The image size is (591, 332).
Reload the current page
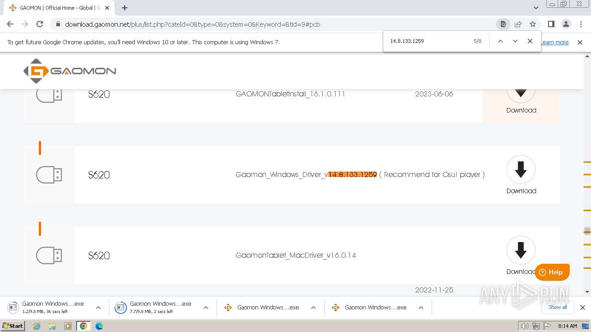point(40,24)
